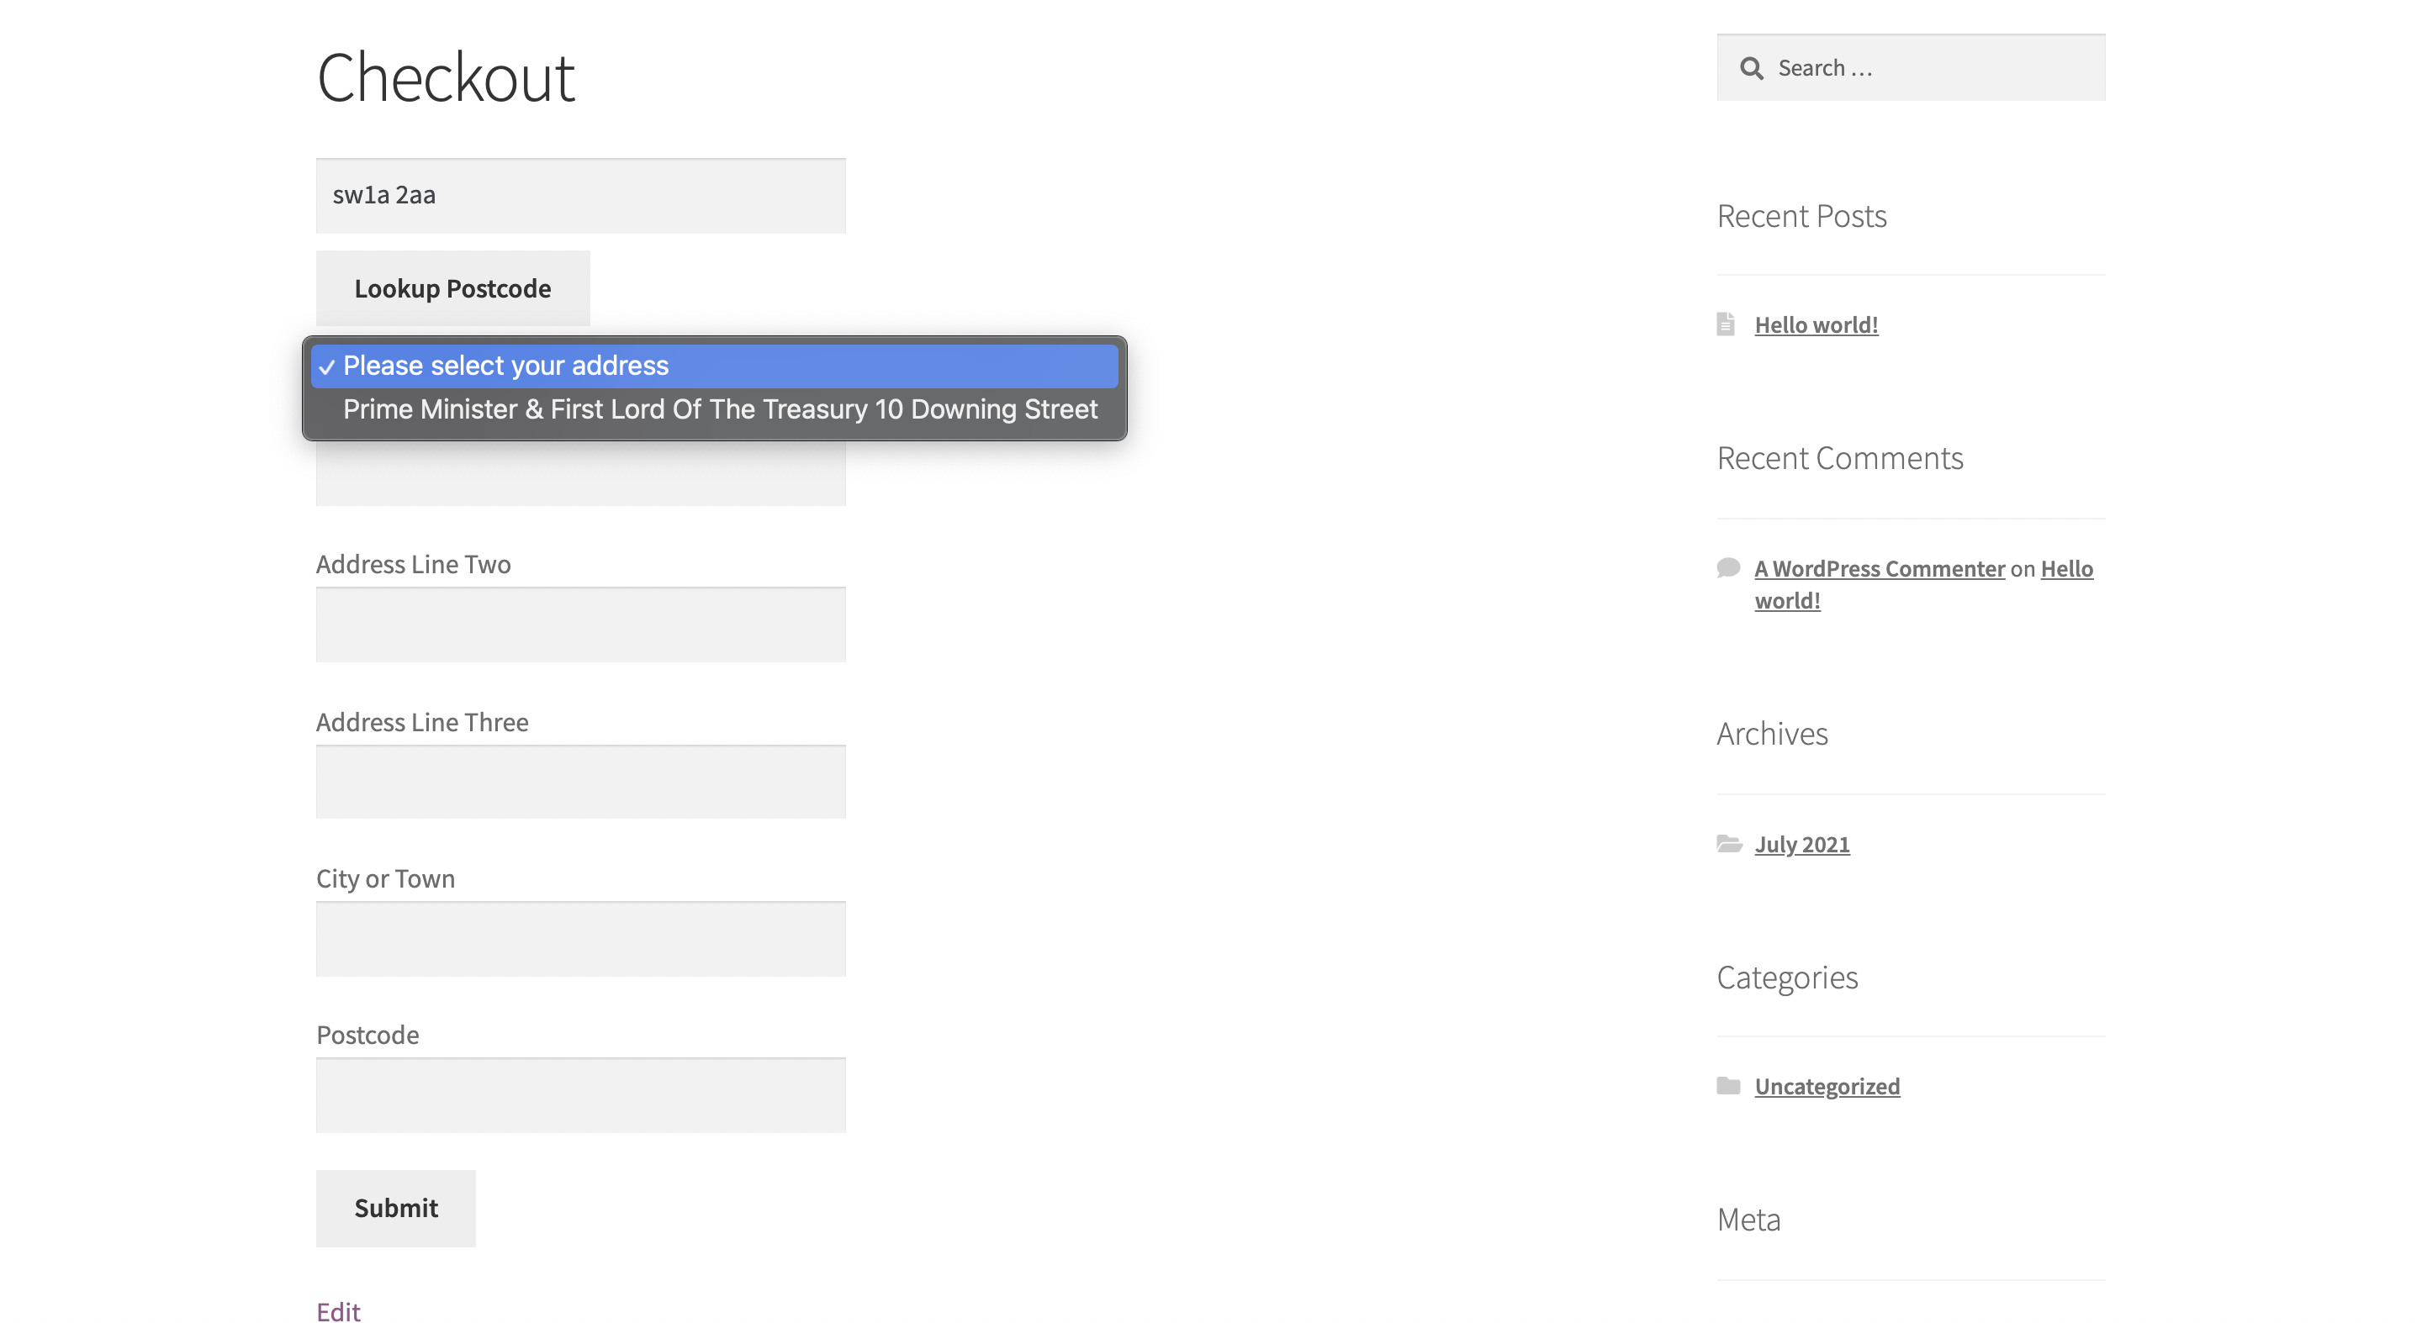This screenshot has width=2422, height=1323.
Task: Click the search magnifier icon in search bar
Action: pyautogui.click(x=1752, y=68)
